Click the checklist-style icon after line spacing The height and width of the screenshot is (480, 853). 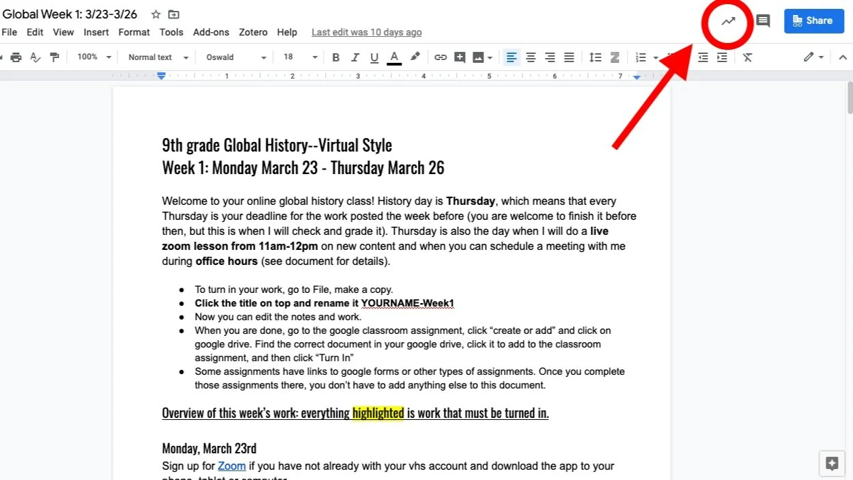[615, 57]
